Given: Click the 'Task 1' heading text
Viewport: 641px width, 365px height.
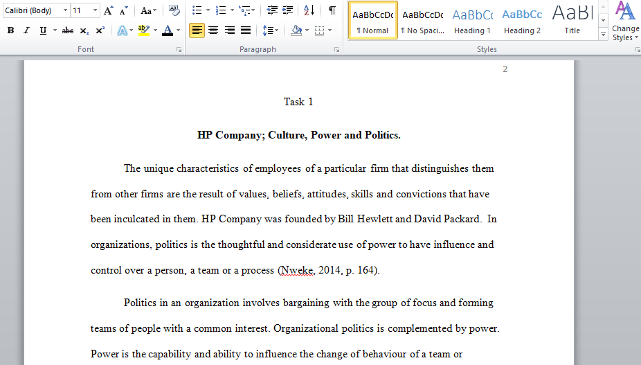Looking at the screenshot, I should (298, 102).
